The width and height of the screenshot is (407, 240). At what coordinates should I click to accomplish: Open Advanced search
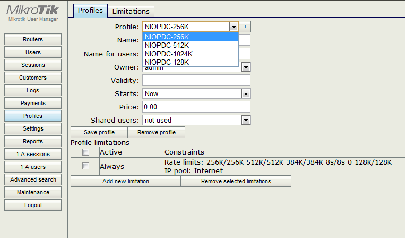[33, 179]
